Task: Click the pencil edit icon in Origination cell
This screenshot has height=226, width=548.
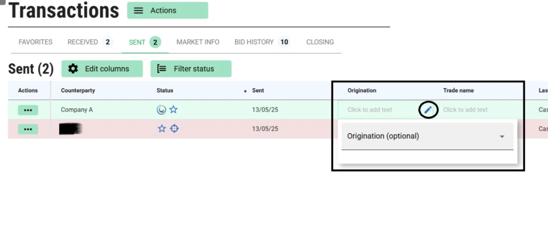Action: coord(428,110)
